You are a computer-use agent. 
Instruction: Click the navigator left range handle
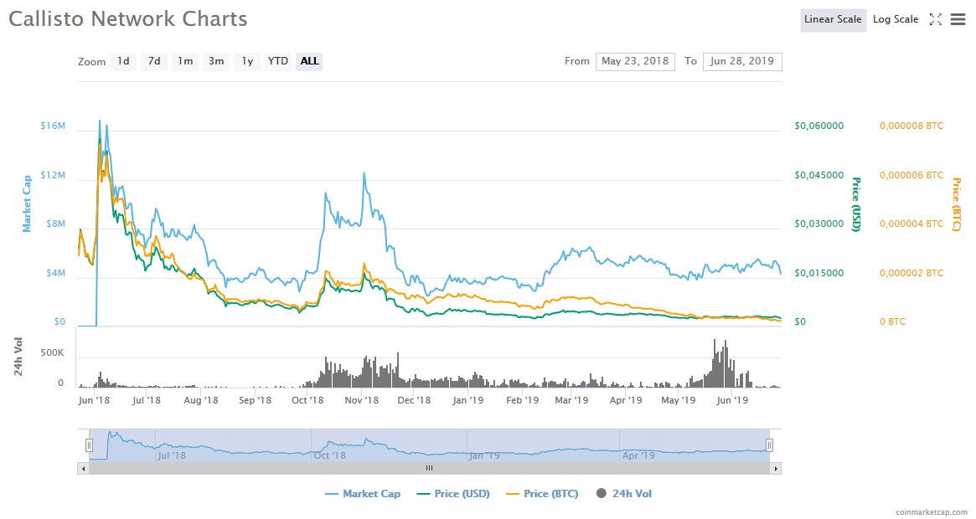tap(89, 445)
